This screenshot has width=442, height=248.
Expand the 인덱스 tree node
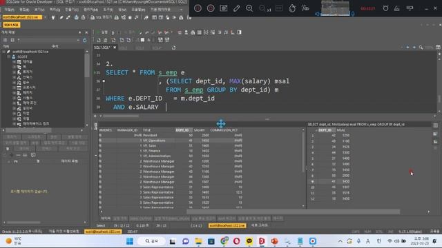point(14,77)
